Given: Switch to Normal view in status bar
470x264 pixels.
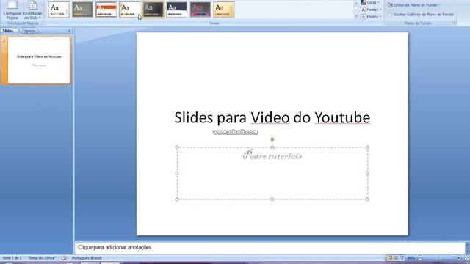Looking at the screenshot, I should (x=390, y=258).
